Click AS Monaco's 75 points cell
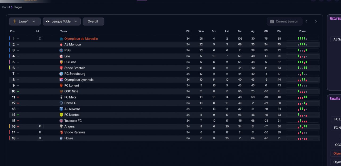The height and width of the screenshot is (166, 341). tap(279, 45)
